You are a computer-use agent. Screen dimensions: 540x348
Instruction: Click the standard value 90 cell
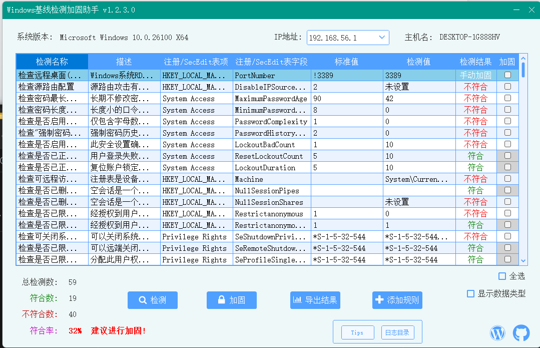pyautogui.click(x=347, y=99)
